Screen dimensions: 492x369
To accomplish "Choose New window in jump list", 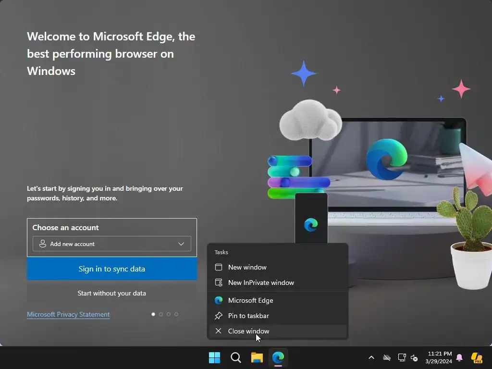I will [277, 267].
